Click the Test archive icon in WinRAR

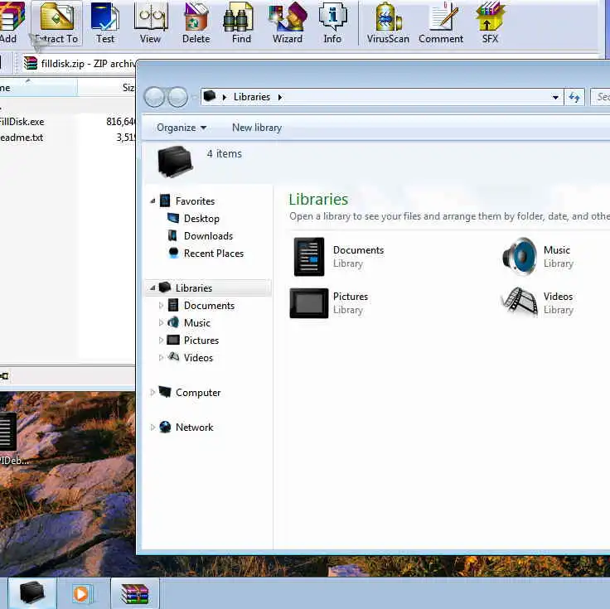pos(105,22)
